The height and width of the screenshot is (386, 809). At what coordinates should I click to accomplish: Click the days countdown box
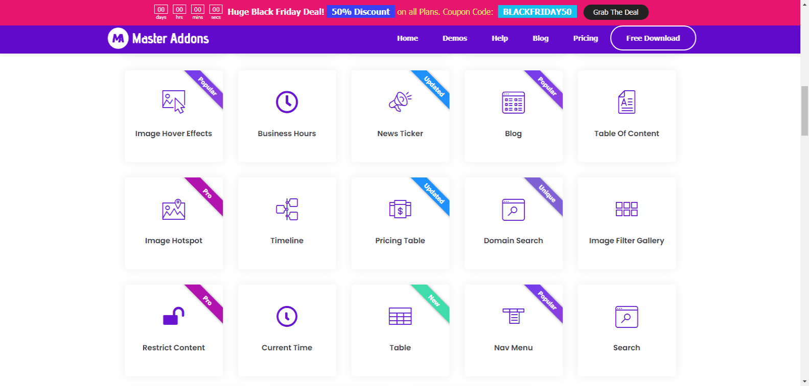(x=161, y=9)
